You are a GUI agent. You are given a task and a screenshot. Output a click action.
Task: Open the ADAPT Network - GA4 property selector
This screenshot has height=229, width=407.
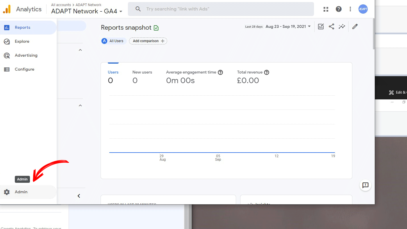click(87, 11)
